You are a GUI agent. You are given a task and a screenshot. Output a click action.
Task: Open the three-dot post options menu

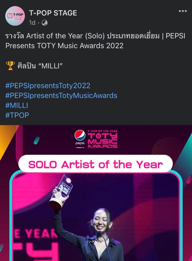coord(183,11)
